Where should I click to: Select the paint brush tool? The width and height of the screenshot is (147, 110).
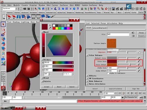[3, 34]
